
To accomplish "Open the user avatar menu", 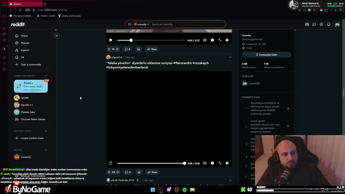I will [337, 24].
